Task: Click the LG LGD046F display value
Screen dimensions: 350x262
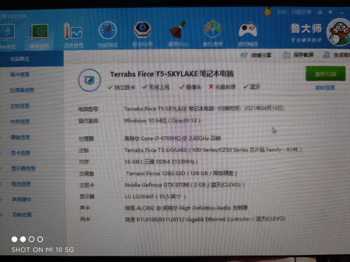Action: coord(155,197)
